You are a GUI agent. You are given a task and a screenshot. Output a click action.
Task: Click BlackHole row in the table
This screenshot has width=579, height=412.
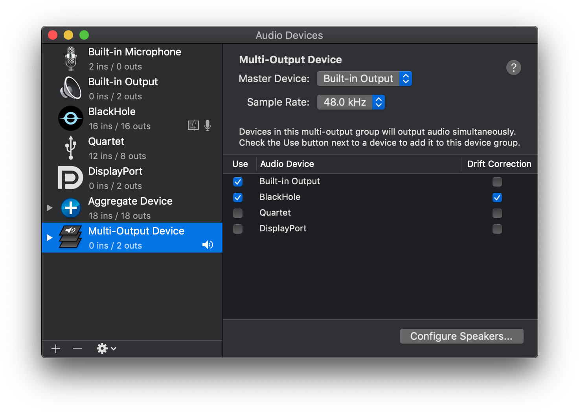(380, 197)
